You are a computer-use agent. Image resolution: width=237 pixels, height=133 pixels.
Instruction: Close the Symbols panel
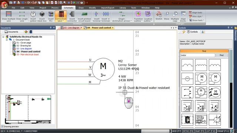click(231, 28)
